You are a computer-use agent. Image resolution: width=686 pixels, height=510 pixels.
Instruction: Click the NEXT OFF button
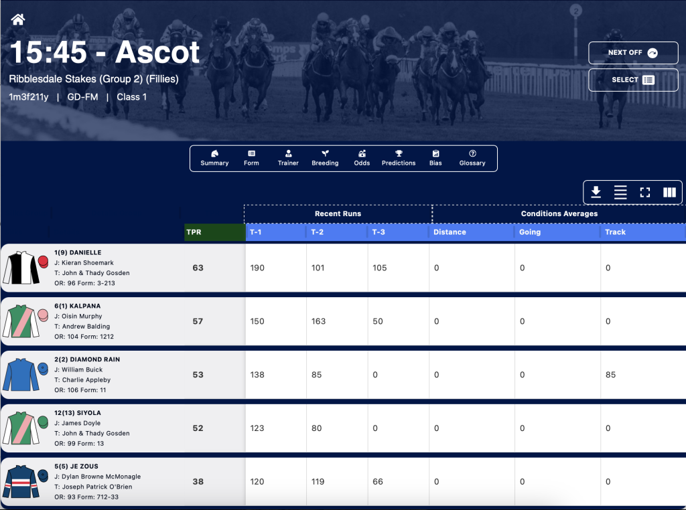point(633,53)
